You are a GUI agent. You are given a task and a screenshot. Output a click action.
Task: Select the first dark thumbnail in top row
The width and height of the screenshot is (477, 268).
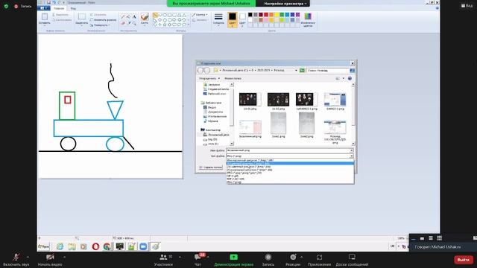click(x=250, y=102)
